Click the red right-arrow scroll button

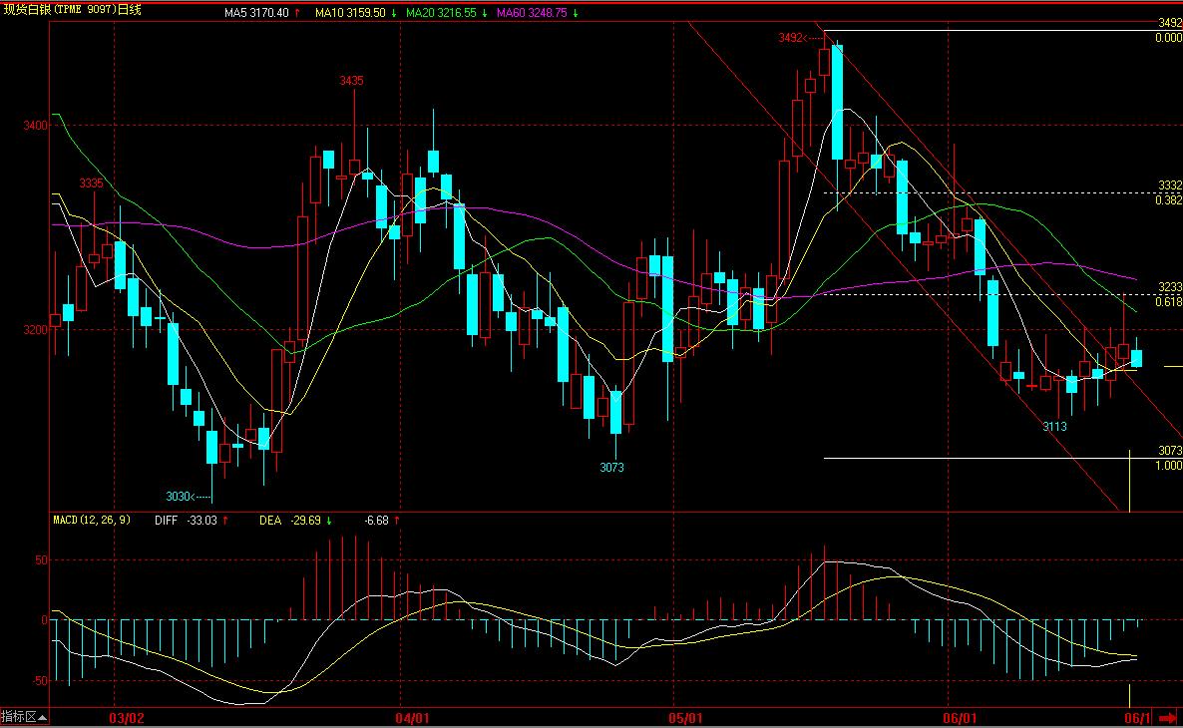pos(1168,718)
